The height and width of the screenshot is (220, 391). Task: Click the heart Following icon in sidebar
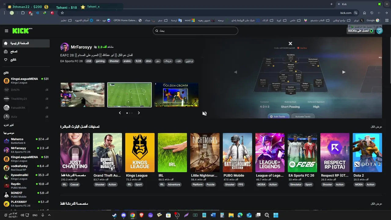coord(6,60)
